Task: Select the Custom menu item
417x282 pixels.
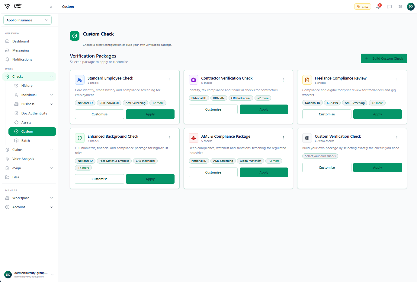Action: click(x=32, y=131)
